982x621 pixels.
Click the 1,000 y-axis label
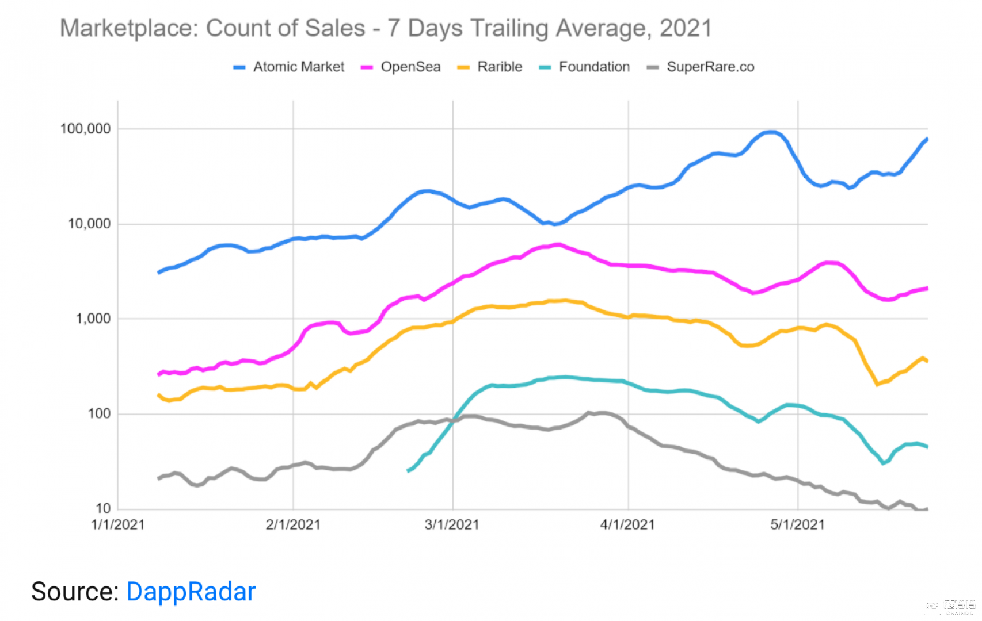[93, 319]
